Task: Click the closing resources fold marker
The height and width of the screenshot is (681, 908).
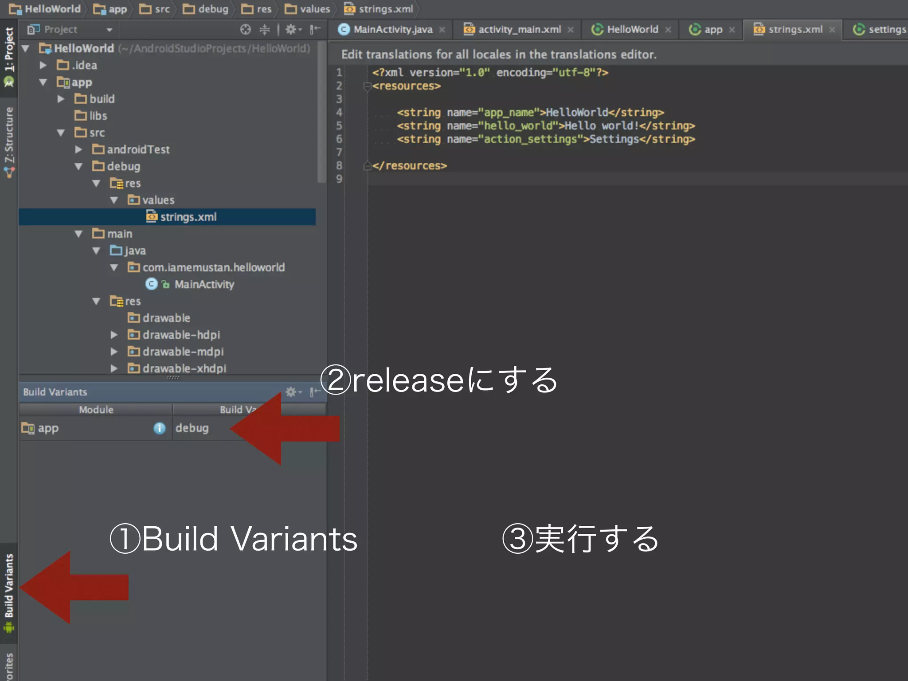Action: [367, 166]
